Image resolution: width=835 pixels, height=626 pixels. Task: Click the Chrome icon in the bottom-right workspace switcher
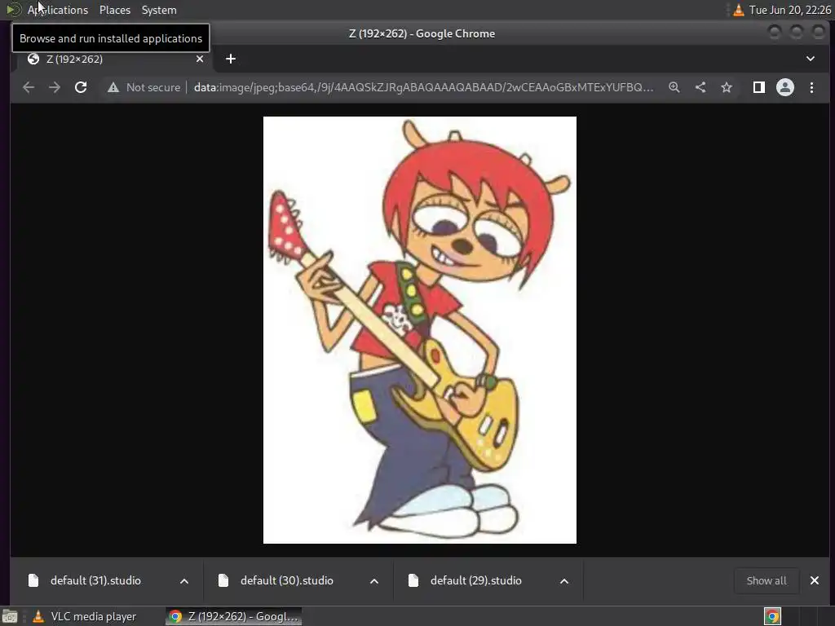click(773, 616)
